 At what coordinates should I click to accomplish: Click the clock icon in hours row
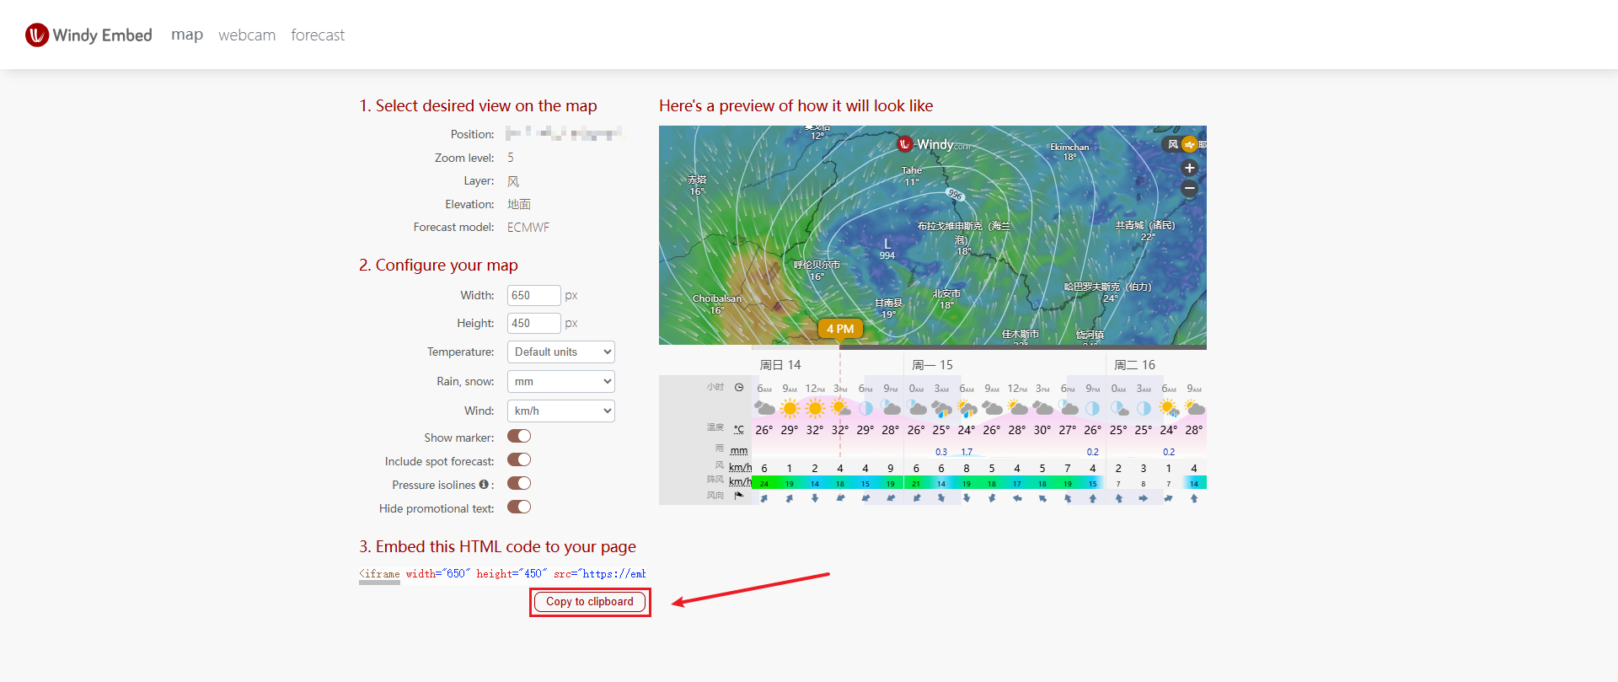(739, 388)
